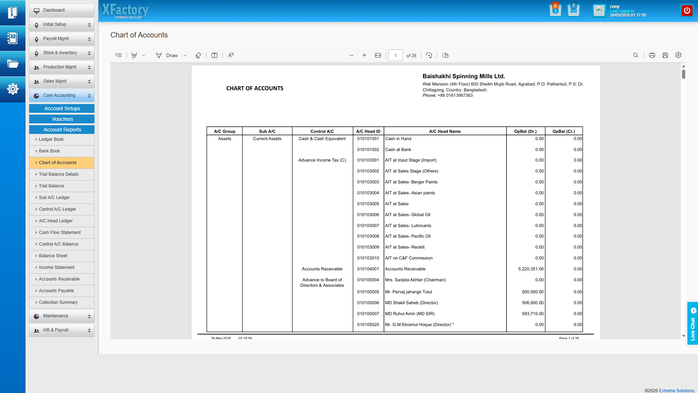Click the find/search magnifier icon
The height and width of the screenshot is (393, 698).
635,55
